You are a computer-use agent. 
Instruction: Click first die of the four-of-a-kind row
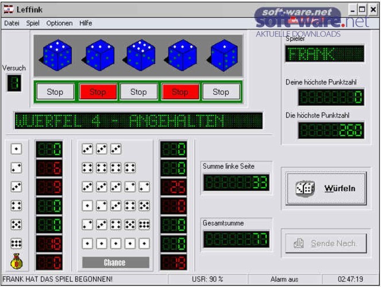tap(87, 168)
